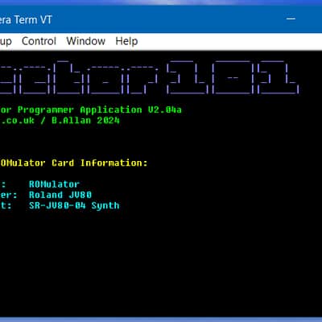Click the 'SR-JV80-04 Synth' value
322x322 pixels.
coord(74,205)
